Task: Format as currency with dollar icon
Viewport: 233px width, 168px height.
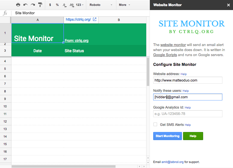Action: point(50,5)
